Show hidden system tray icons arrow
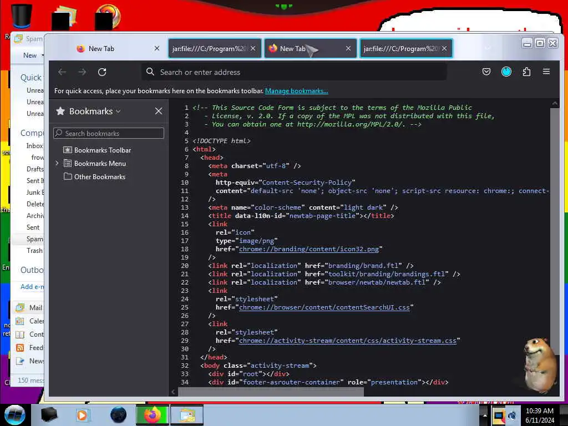This screenshot has height=426, width=568. [x=485, y=415]
